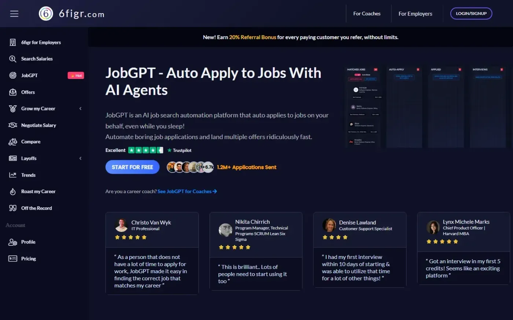Click the Account section heading
Viewport: 513px width, 320px height.
click(15, 225)
